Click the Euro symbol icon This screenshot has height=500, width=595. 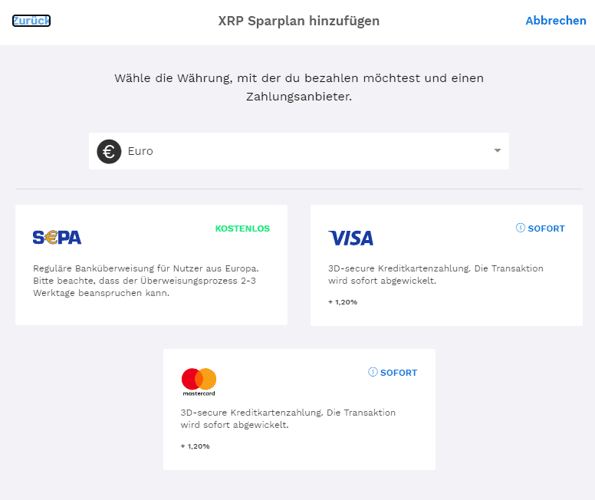109,152
